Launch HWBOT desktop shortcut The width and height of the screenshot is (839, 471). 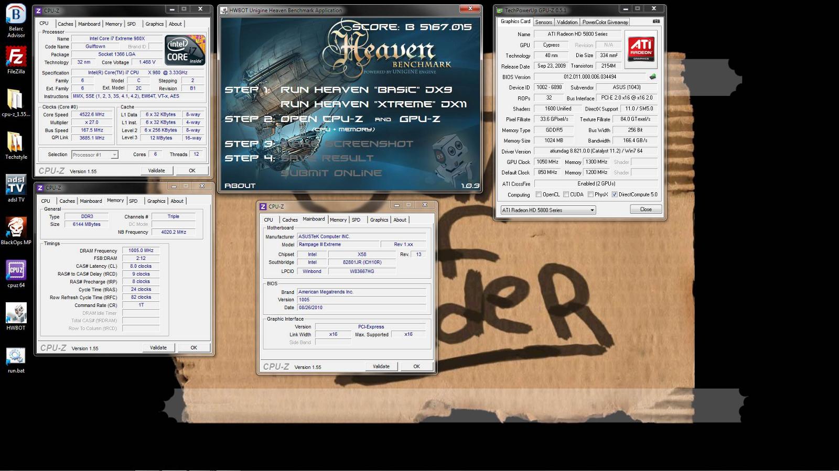coord(16,316)
